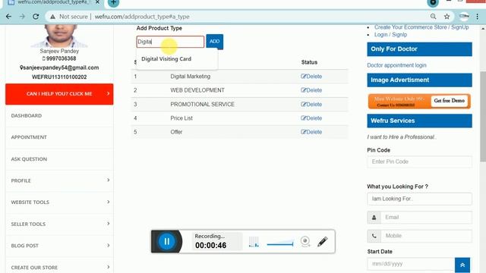
Task: Delete the WEB DEVELOPMENT product type
Action: 311,90
